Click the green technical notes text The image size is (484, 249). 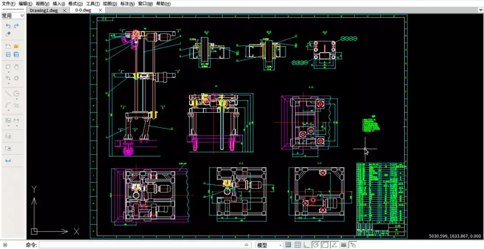point(371,124)
